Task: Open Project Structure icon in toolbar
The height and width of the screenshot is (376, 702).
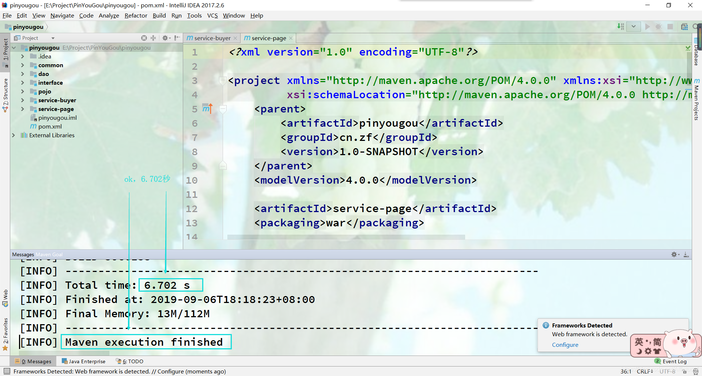Action: pyautogui.click(x=684, y=27)
